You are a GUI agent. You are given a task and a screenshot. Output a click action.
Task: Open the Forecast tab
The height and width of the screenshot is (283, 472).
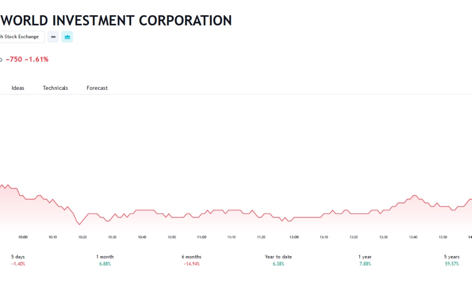coord(97,88)
